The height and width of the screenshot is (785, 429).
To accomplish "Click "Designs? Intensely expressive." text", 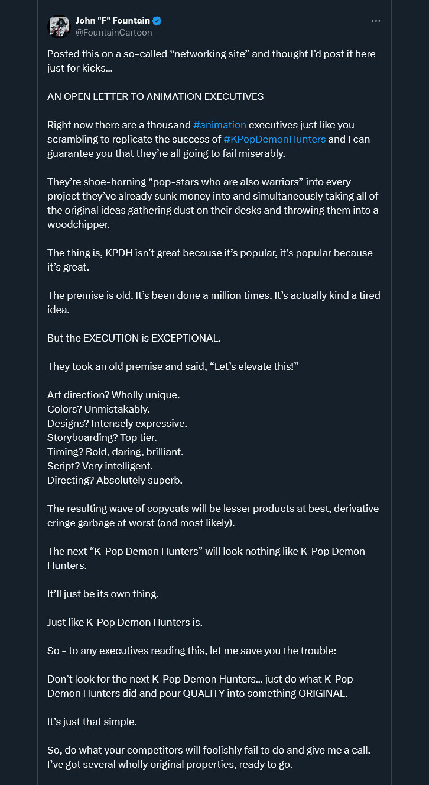I will coord(117,423).
